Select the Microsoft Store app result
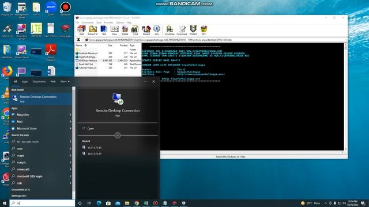The width and height of the screenshot is (369, 207). [39, 128]
